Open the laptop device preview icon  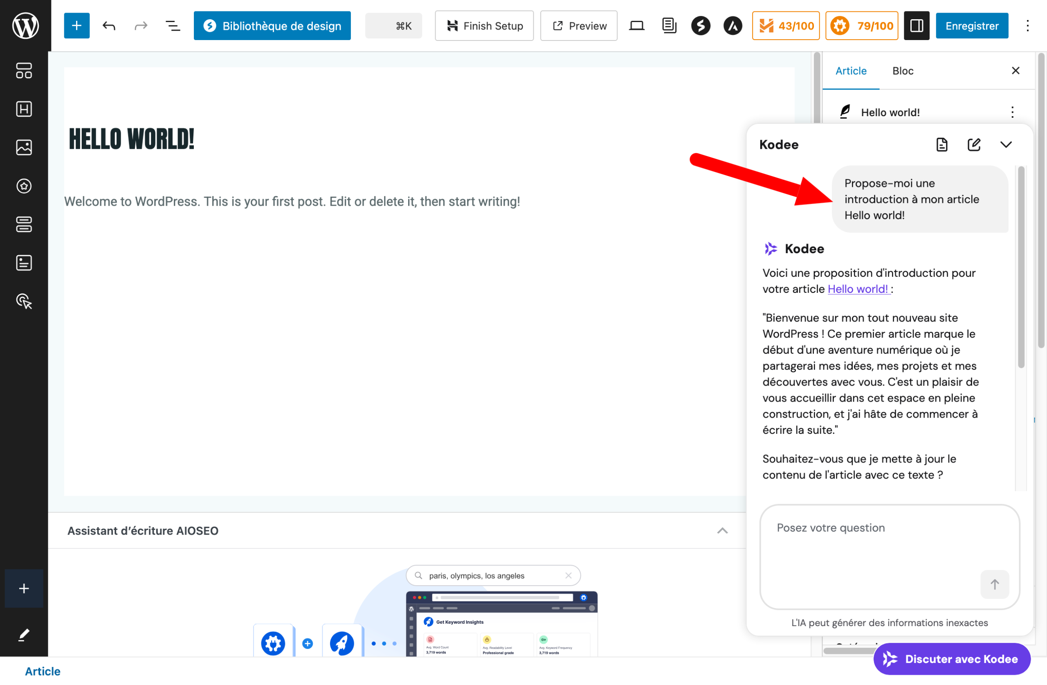(636, 25)
